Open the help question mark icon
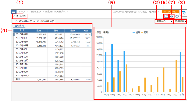This screenshot has height=101, width=187. (x=177, y=16)
